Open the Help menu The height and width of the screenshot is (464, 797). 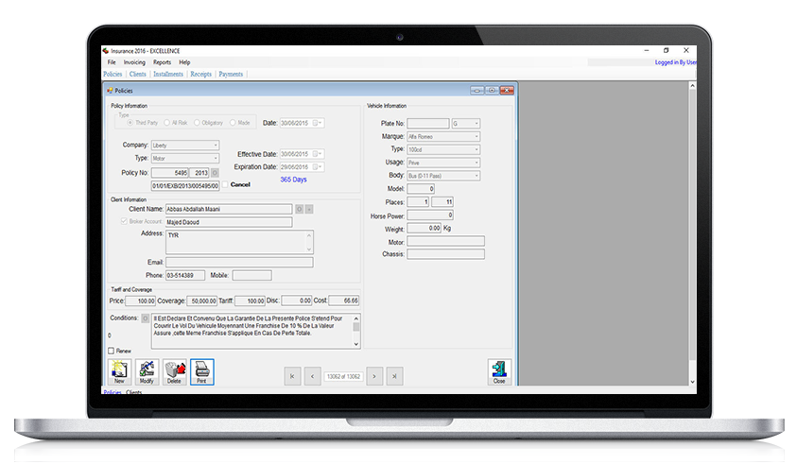[184, 62]
